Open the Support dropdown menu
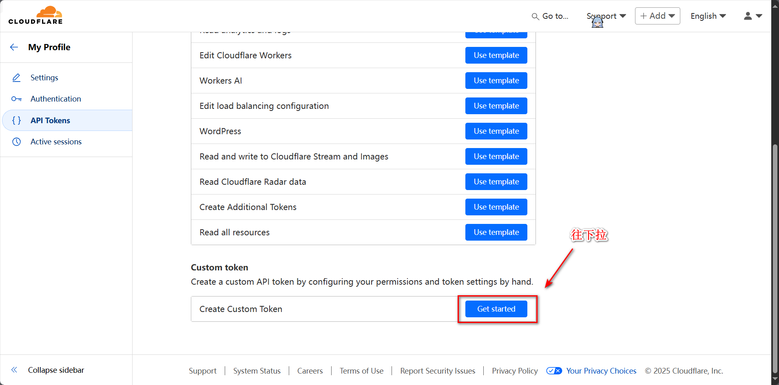 pyautogui.click(x=606, y=16)
